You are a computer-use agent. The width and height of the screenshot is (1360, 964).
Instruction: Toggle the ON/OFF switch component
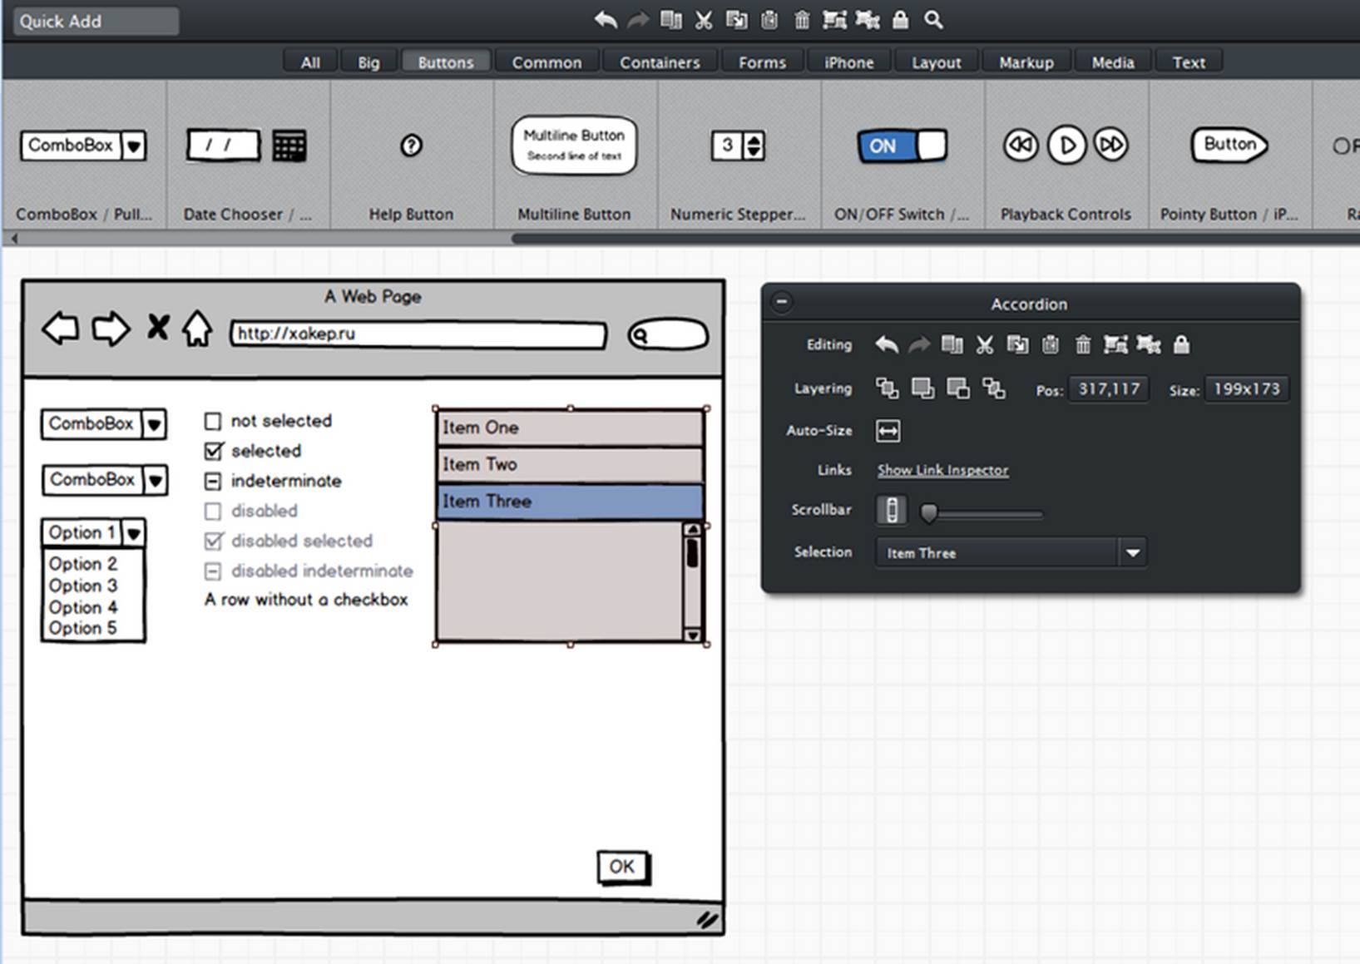coord(902,146)
